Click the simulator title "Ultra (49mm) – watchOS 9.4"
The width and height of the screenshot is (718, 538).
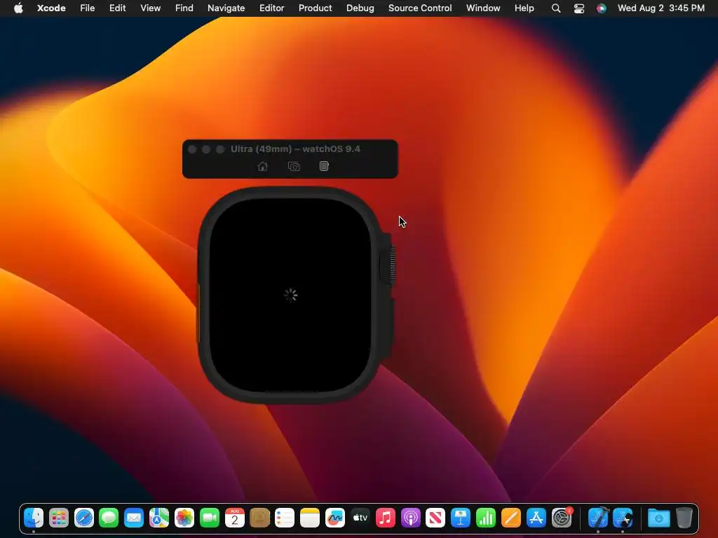(x=295, y=149)
